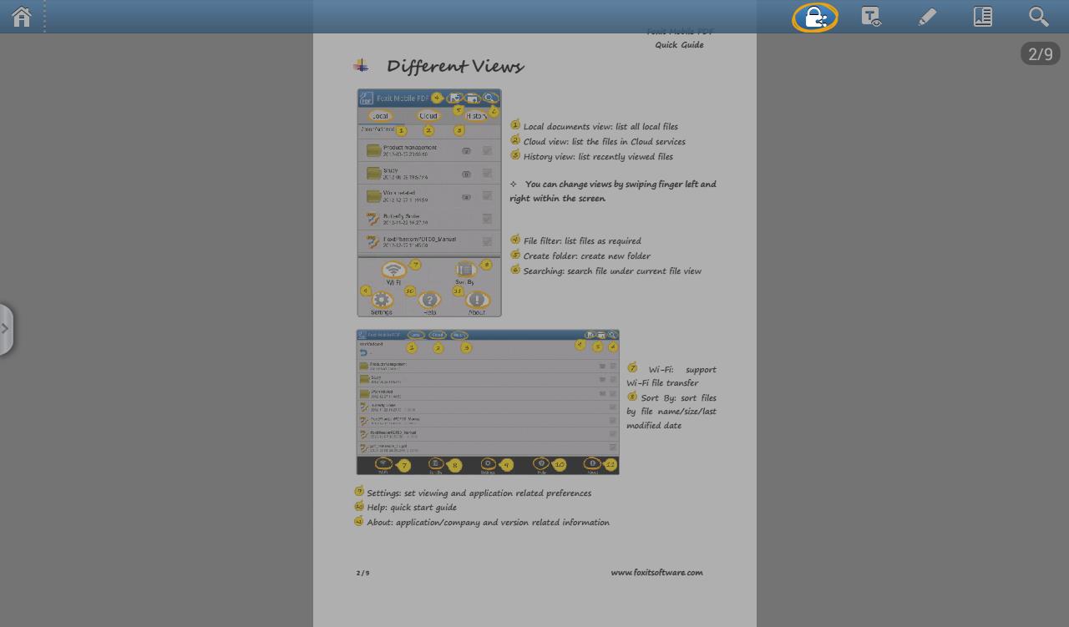Tap the portrait-mode app screenshot image
Image resolution: width=1069 pixels, height=627 pixels.
[x=429, y=203]
